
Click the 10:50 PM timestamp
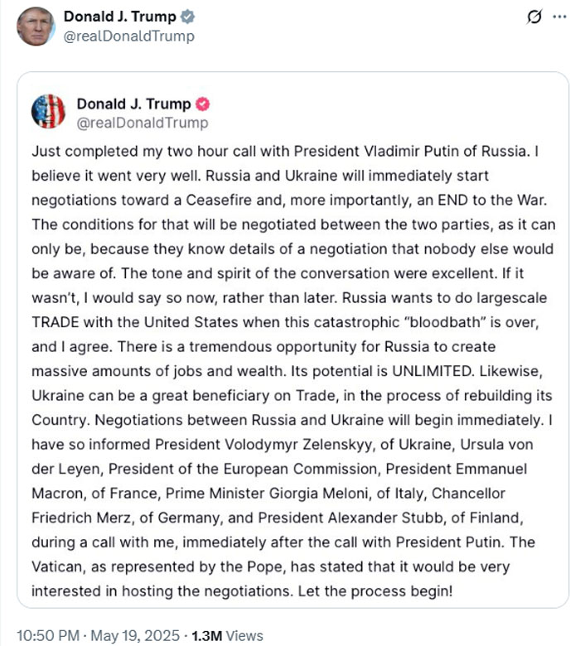(46, 636)
